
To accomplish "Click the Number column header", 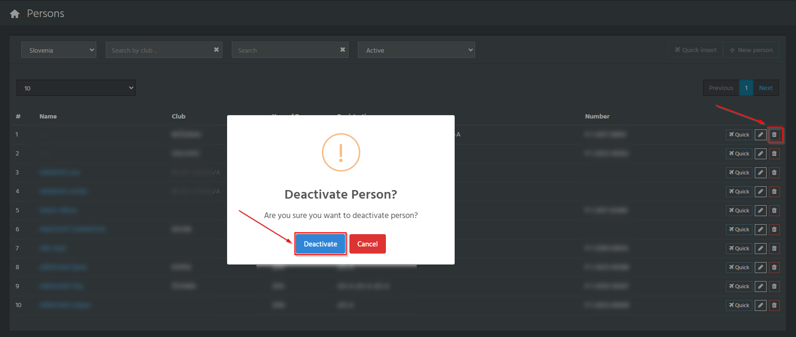I will point(597,116).
